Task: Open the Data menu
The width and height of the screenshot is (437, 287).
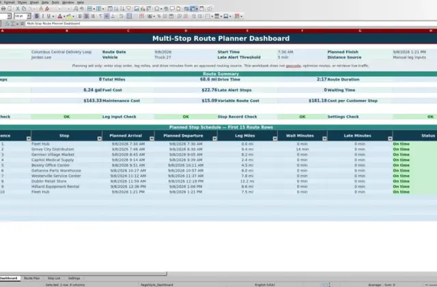Action: click(x=45, y=2)
